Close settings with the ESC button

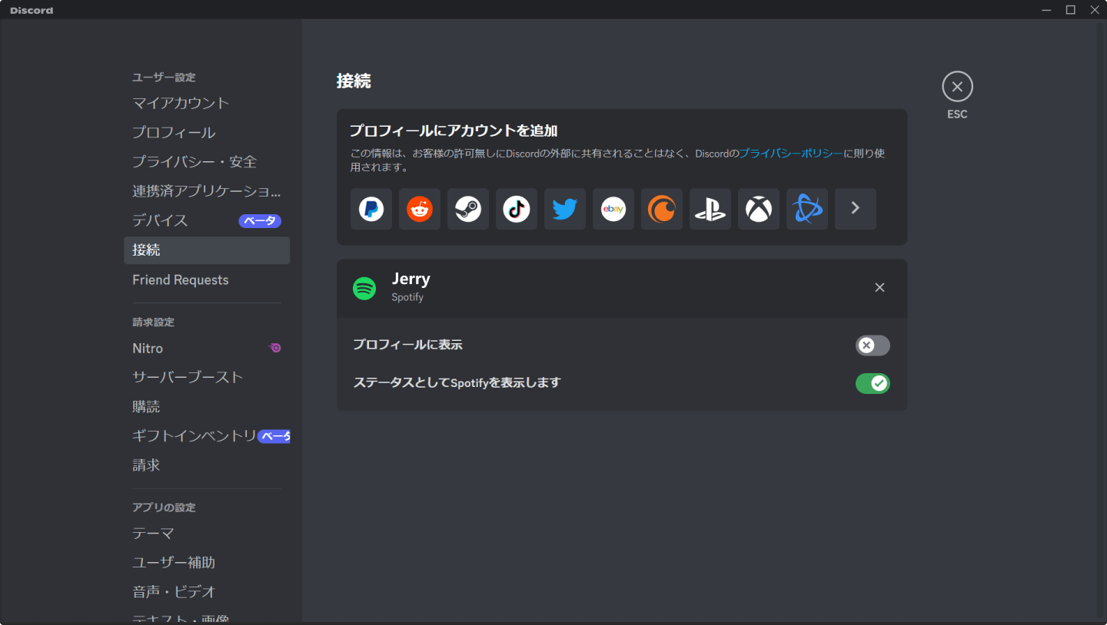tap(957, 87)
